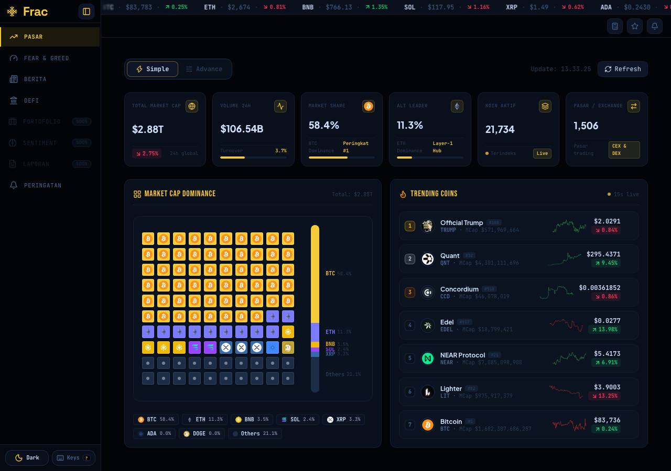Open the calculator icon in the top bar

click(x=615, y=26)
